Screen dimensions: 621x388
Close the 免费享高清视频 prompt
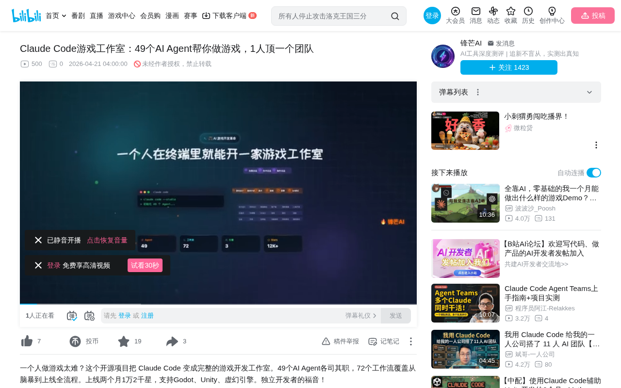(38, 265)
